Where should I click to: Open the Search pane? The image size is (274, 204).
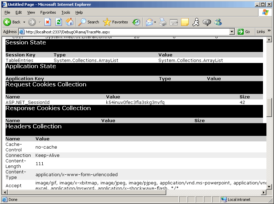click(x=89, y=22)
